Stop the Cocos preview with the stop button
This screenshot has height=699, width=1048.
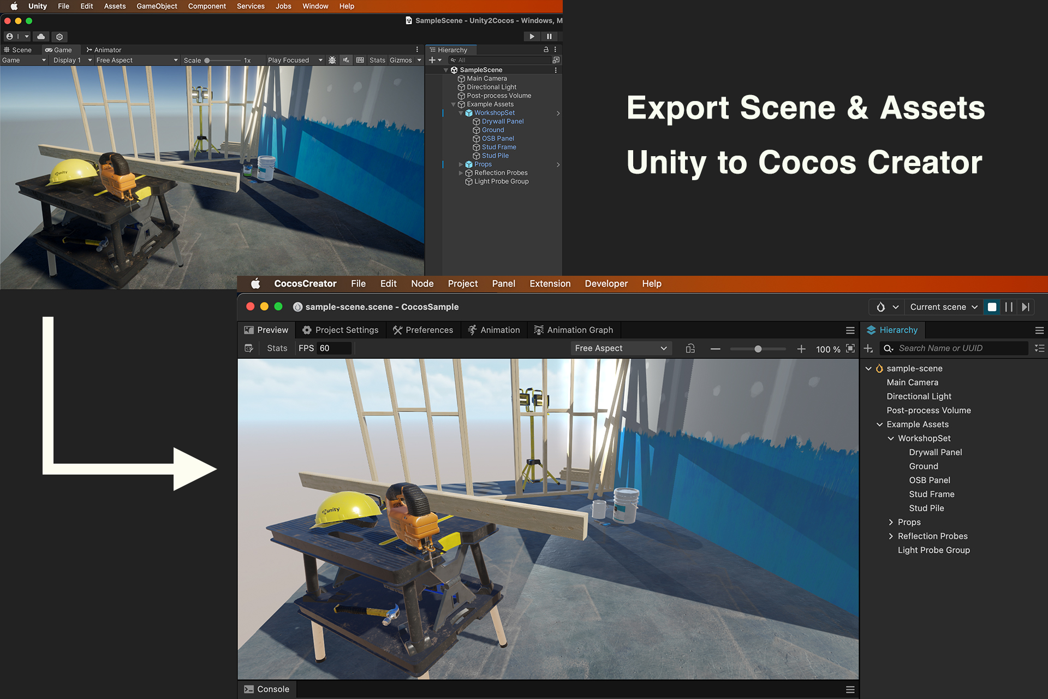(992, 307)
